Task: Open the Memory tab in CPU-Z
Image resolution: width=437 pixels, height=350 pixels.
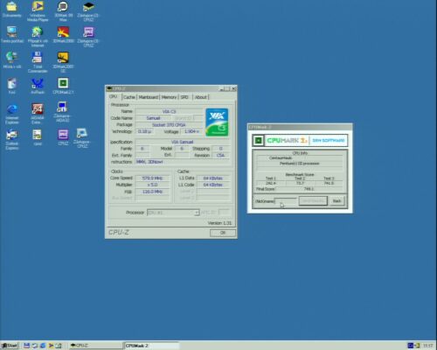Action: click(169, 97)
